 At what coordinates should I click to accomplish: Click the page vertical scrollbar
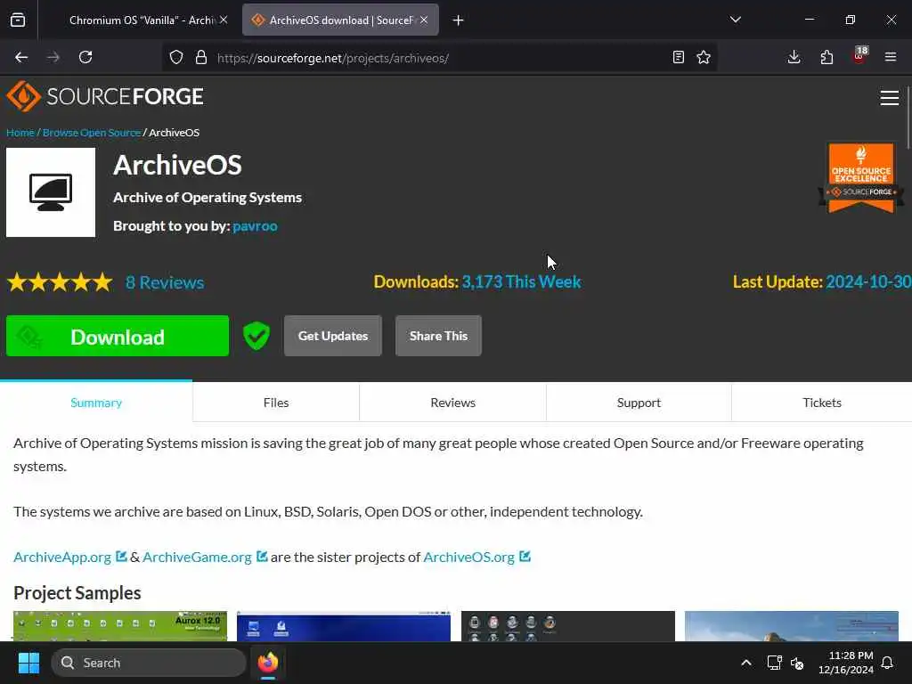908,117
